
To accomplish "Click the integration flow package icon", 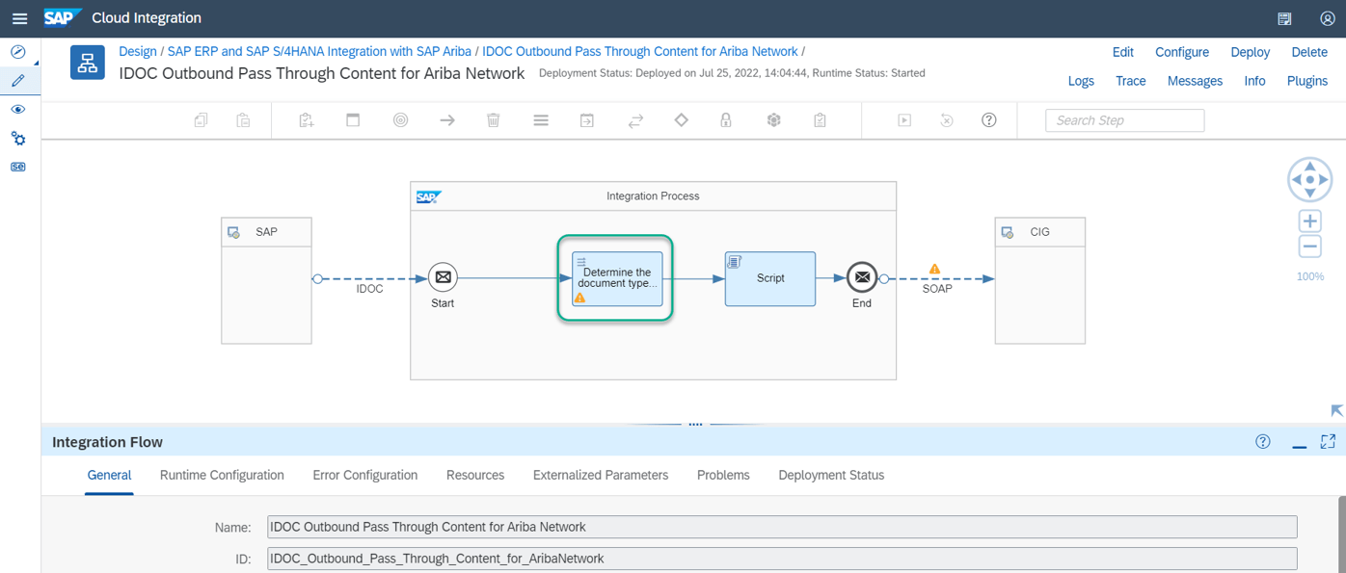I will (88, 63).
